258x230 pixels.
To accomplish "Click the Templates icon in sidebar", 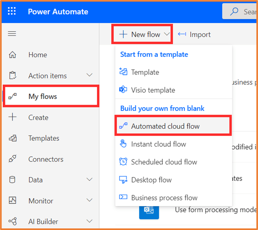I will (12, 138).
